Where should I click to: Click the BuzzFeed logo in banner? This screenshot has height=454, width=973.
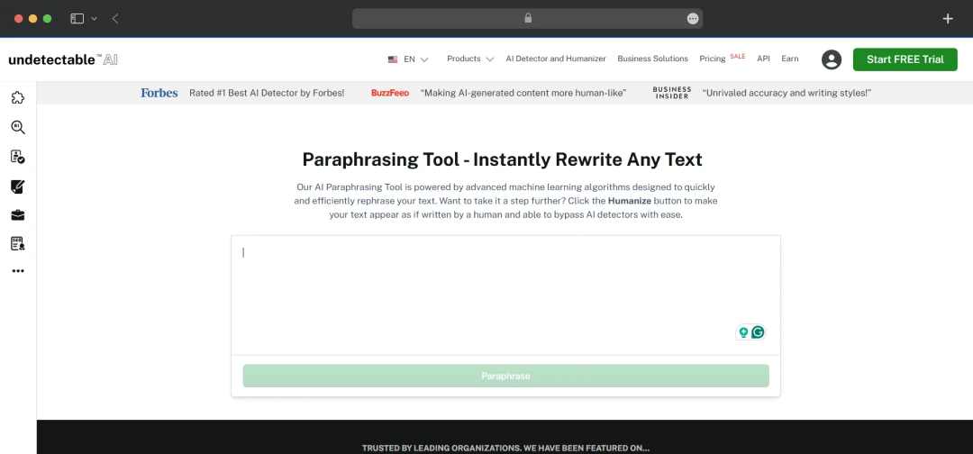click(x=390, y=93)
